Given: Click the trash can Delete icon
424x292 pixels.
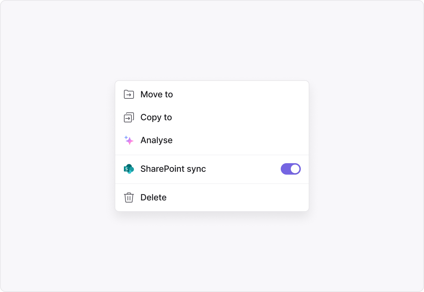Looking at the screenshot, I should [129, 198].
